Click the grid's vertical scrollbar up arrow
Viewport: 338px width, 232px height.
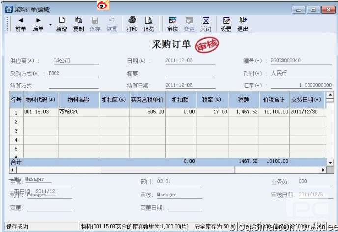coord(329,96)
